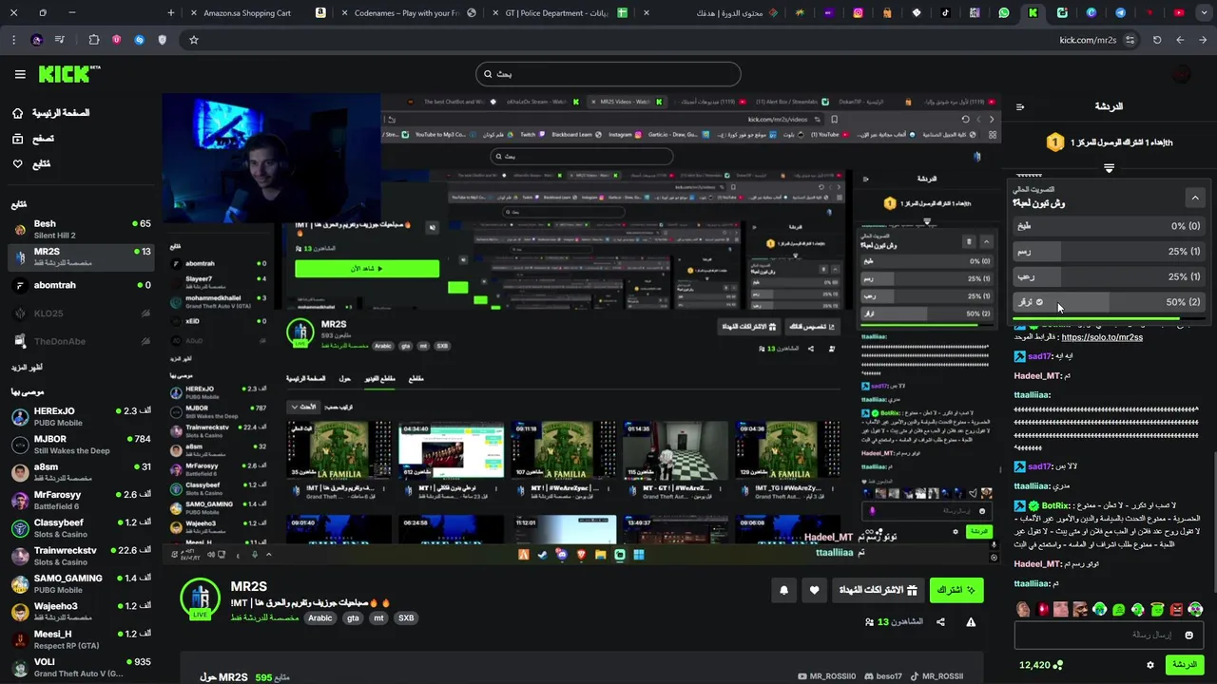Open beso17 Discord link
This screenshot has width=1217, height=684.
point(882,676)
